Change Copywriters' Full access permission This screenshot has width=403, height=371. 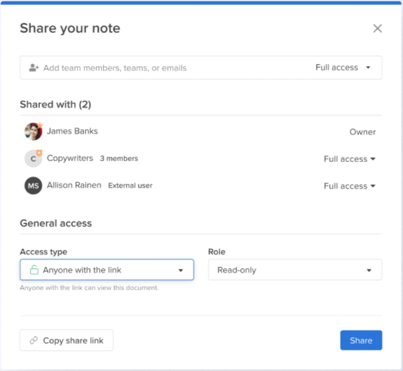349,159
